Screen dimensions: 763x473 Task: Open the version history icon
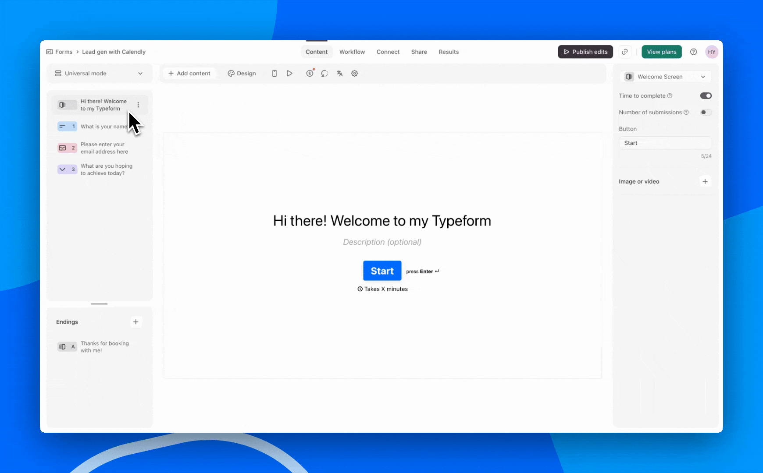click(x=324, y=73)
